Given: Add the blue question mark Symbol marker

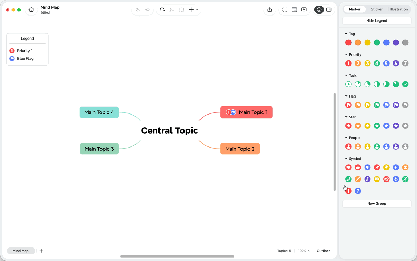Looking at the screenshot, I should click(358, 191).
